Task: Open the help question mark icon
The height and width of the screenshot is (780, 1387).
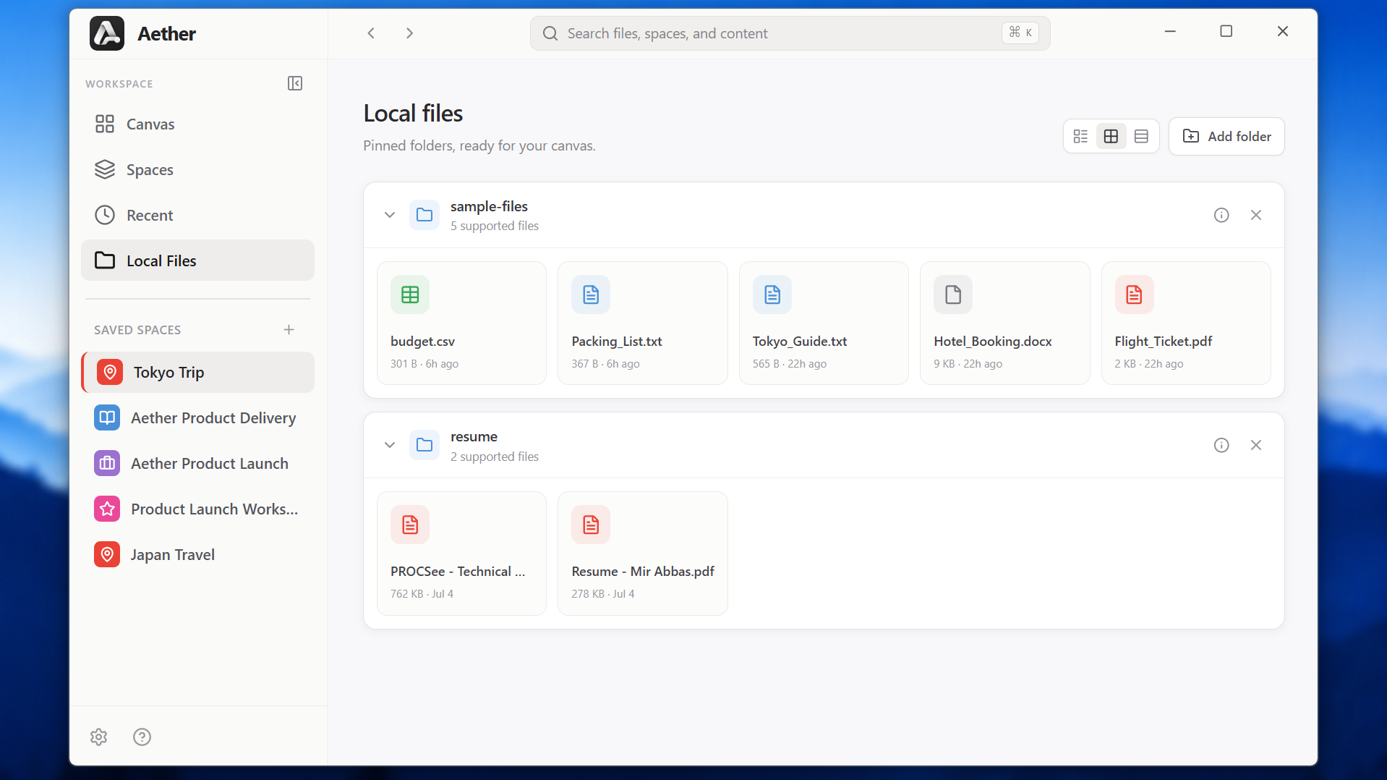Action: coord(142,737)
